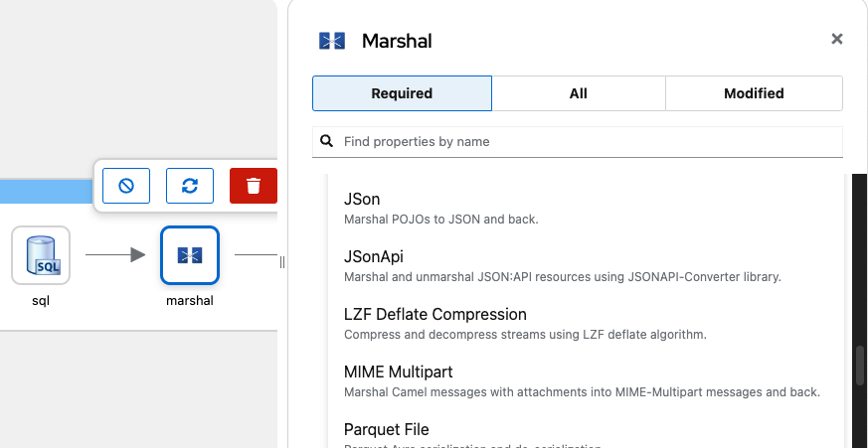Select the Parquet File option
Viewport: 868px width, 448px height.
(x=387, y=430)
